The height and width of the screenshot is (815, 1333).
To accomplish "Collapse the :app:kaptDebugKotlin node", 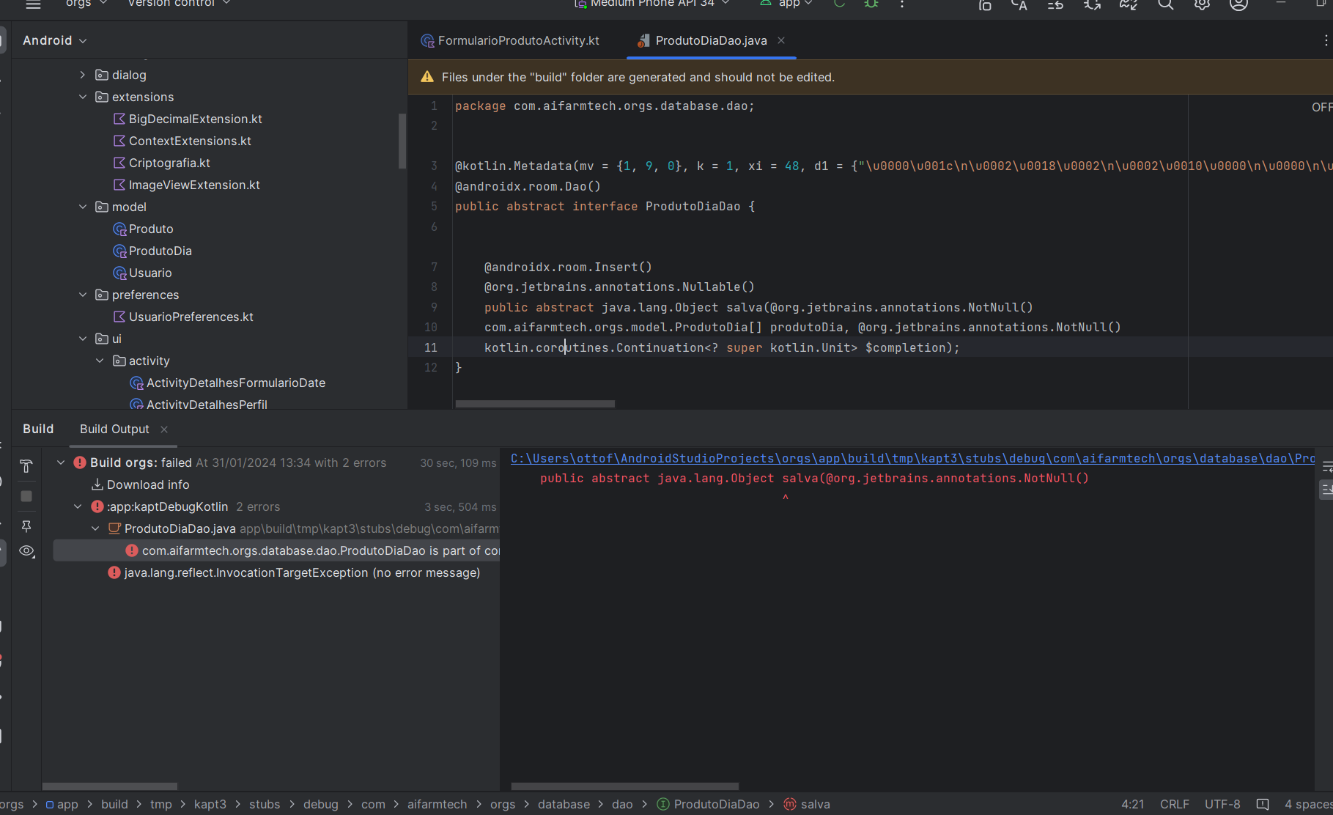I will [78, 506].
